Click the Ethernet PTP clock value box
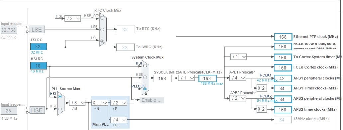This screenshot has height=130, width=343. 283,37
